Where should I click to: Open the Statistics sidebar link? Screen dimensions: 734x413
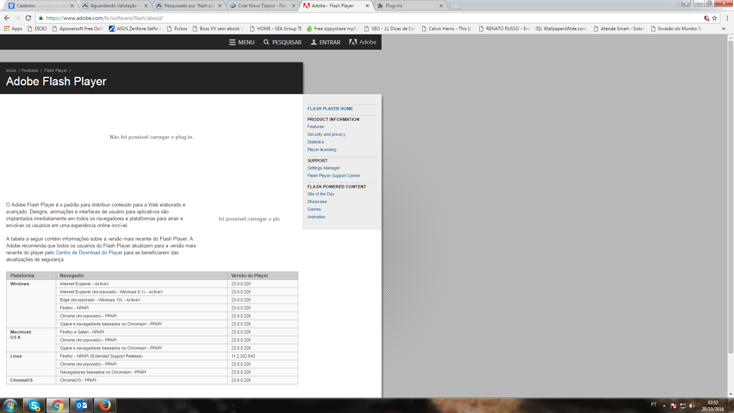(315, 142)
